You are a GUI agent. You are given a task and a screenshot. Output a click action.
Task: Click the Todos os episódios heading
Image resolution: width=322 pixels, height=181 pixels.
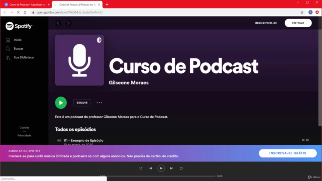coord(75,130)
